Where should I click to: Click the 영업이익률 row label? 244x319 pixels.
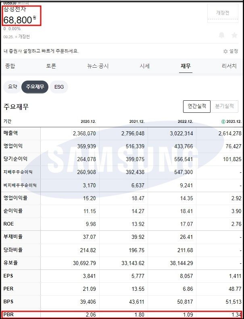coord(15,198)
